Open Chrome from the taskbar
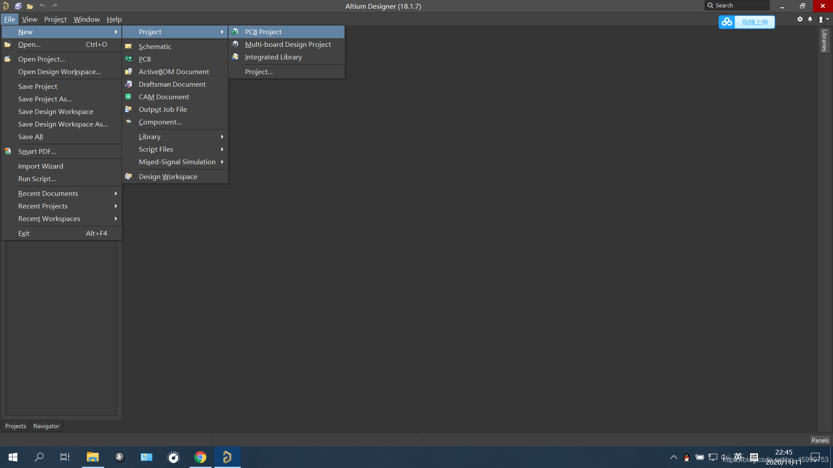 [200, 457]
